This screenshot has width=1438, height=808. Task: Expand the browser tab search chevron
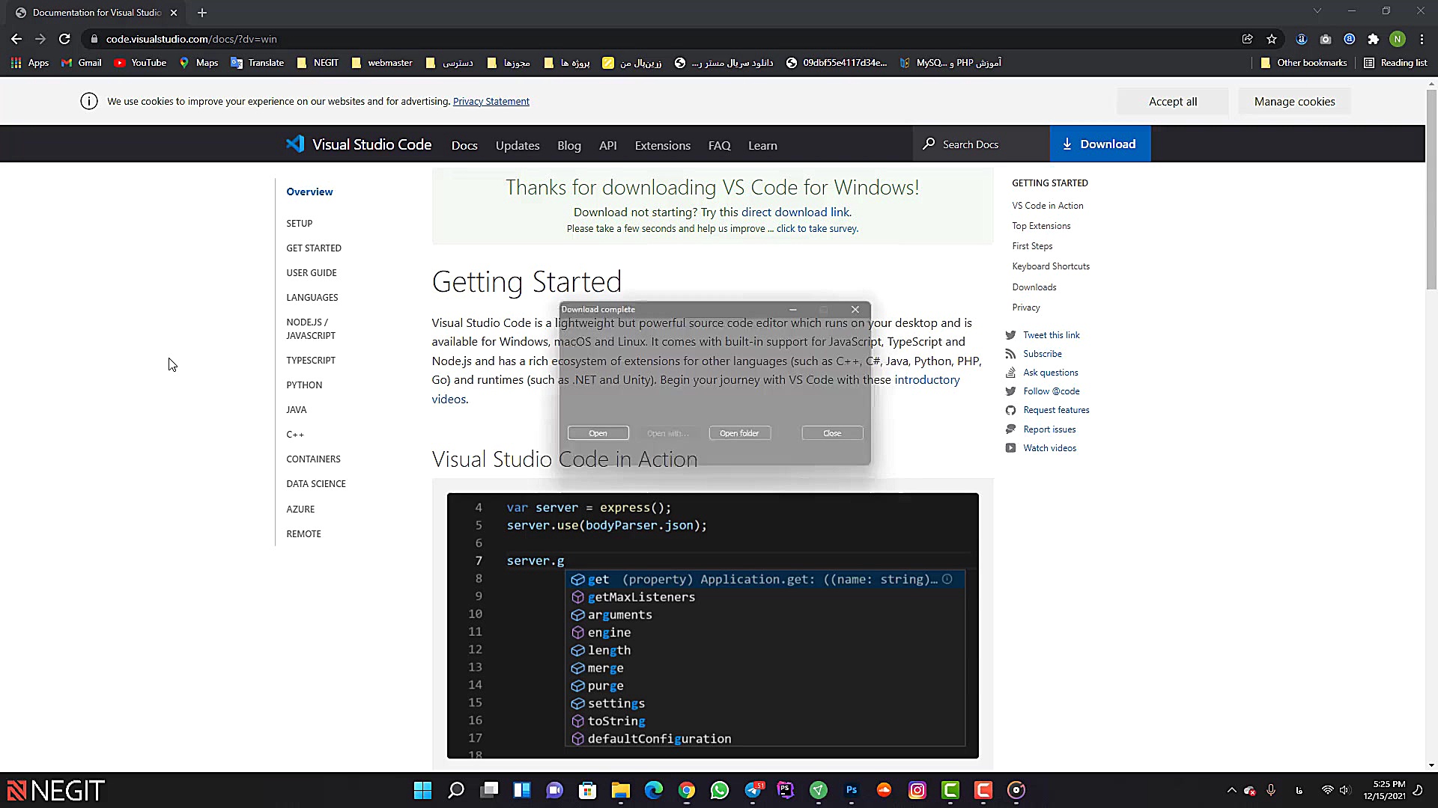[1317, 10]
